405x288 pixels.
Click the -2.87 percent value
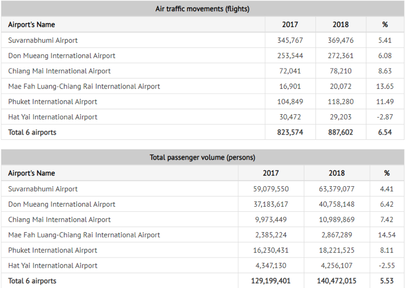(x=385, y=116)
